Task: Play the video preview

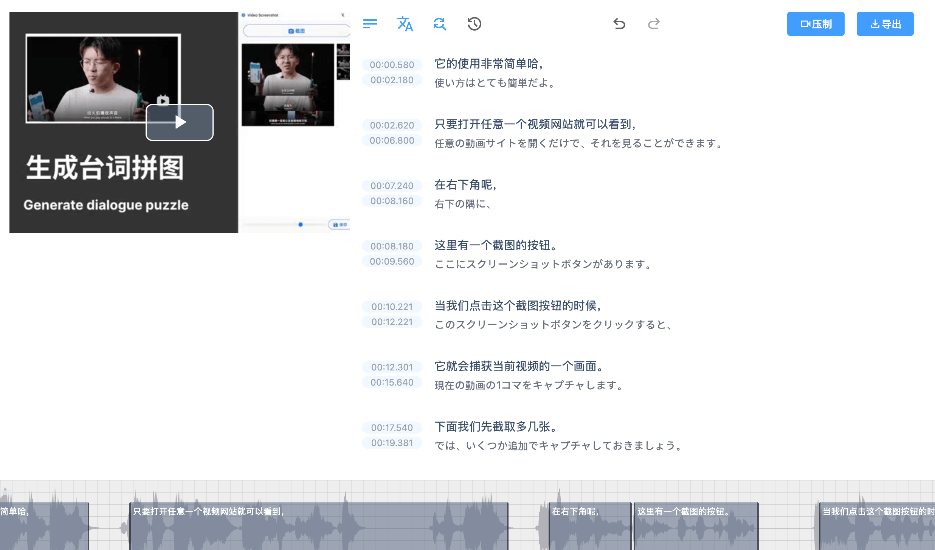Action: point(180,122)
